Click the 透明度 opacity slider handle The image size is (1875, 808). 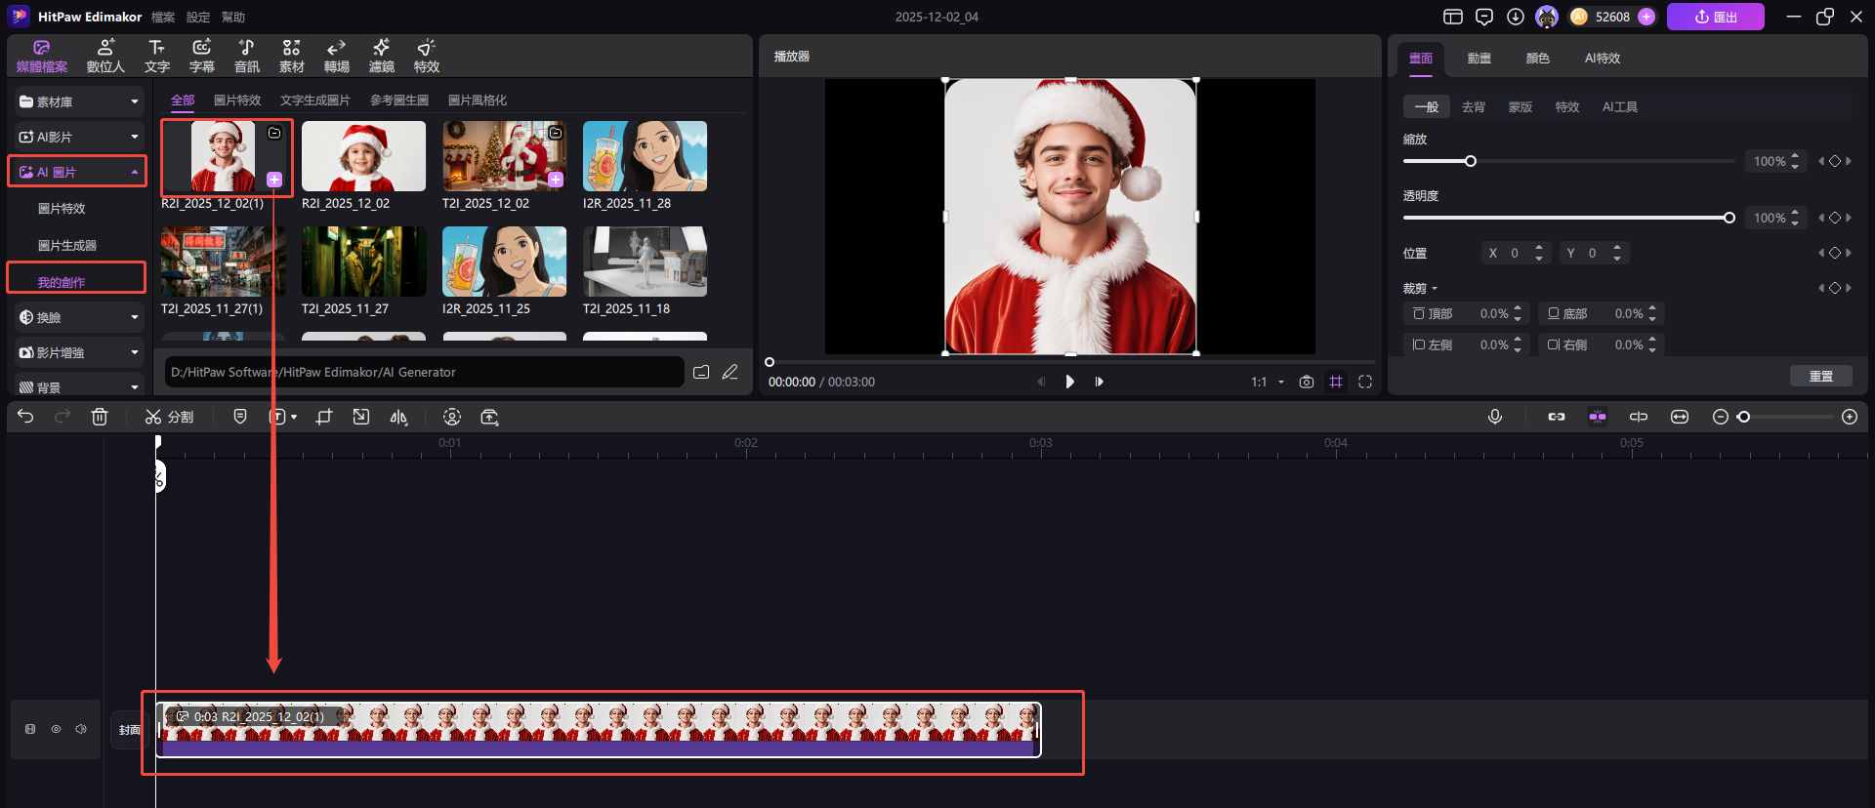pos(1729,218)
